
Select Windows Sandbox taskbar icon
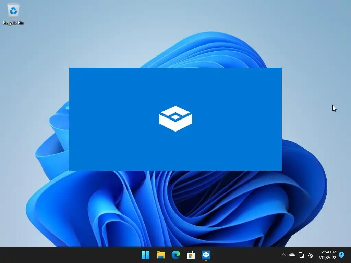[x=206, y=255]
